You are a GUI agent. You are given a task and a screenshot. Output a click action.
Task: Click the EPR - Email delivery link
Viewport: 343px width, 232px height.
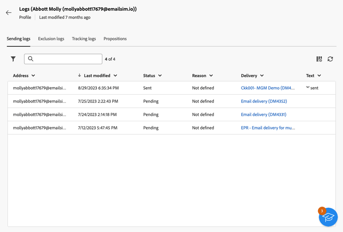pyautogui.click(x=268, y=128)
